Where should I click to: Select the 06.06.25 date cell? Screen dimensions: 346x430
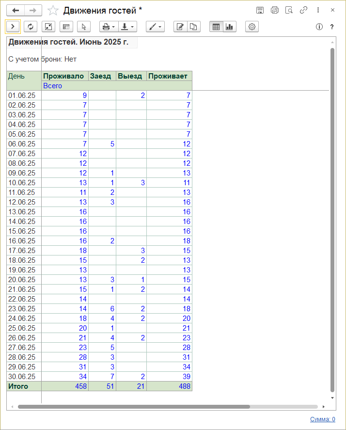24,144
